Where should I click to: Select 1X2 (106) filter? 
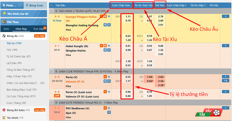point(12,50)
